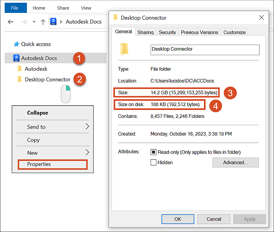Select Quick access in navigation pane
The height and width of the screenshot is (232, 274).
coord(36,44)
